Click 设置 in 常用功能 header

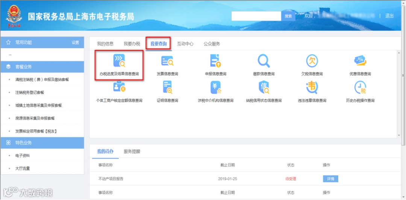(x=75, y=43)
